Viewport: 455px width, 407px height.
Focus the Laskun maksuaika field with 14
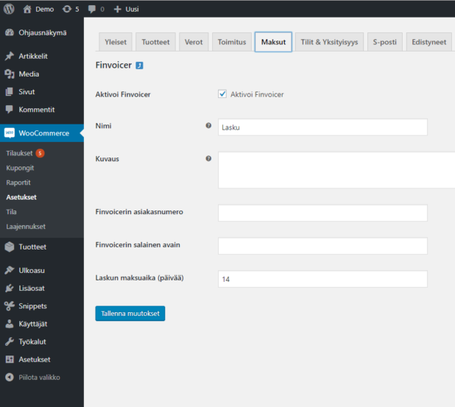(x=322, y=279)
